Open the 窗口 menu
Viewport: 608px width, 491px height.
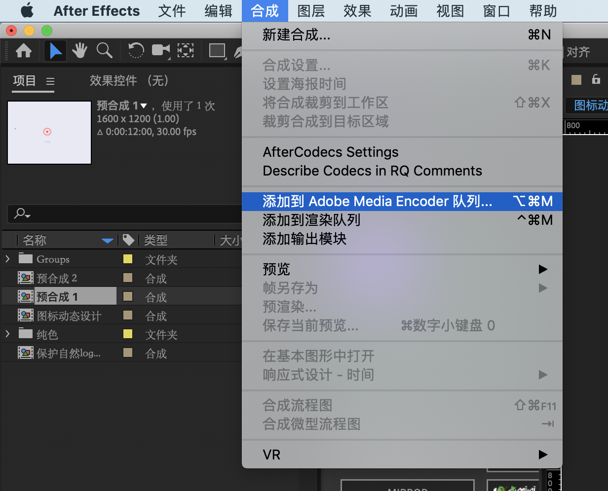coord(497,11)
